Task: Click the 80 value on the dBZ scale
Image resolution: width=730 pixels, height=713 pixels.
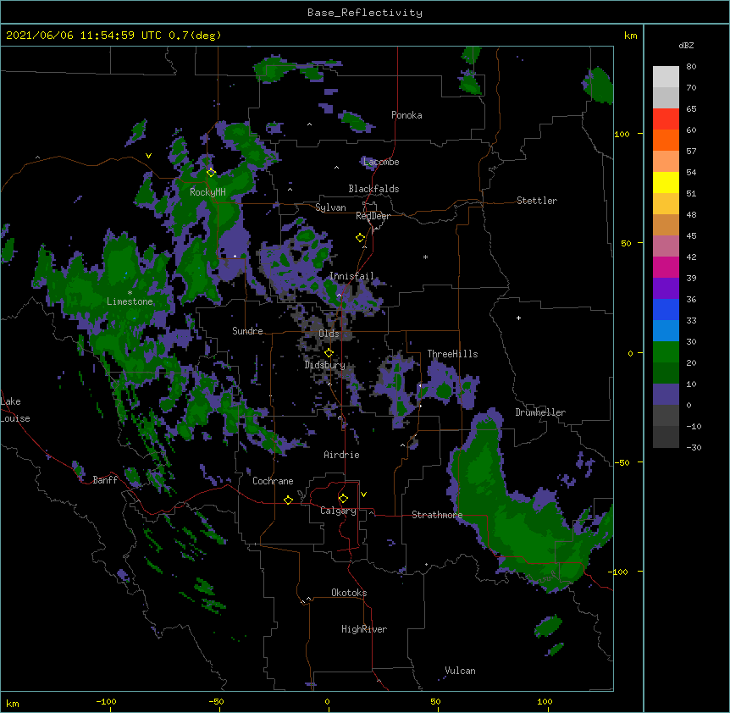Action: pos(691,67)
